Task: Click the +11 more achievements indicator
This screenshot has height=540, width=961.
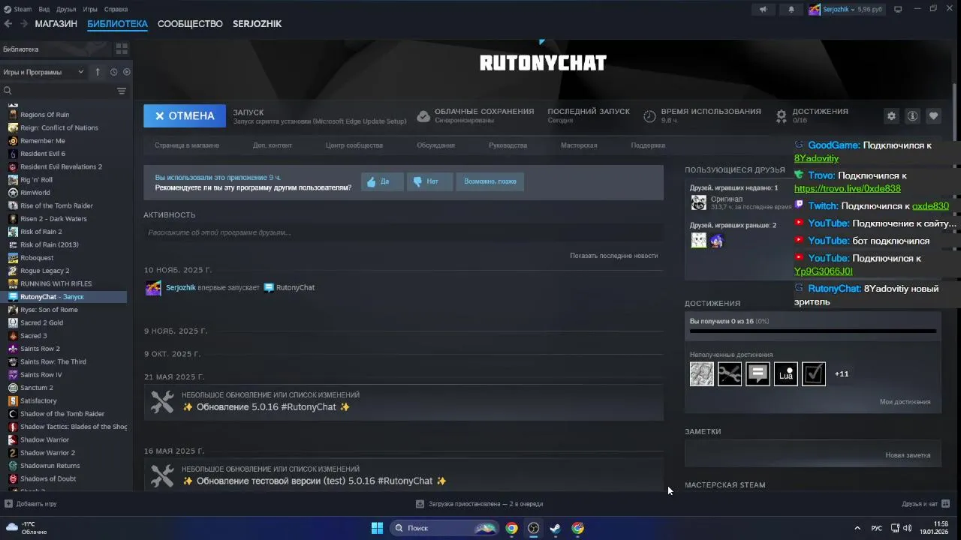Action: coord(842,373)
